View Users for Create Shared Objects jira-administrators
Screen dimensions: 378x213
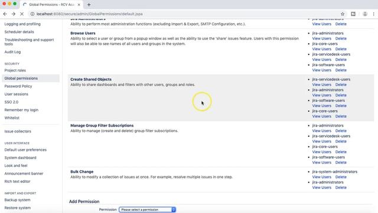tap(321, 95)
